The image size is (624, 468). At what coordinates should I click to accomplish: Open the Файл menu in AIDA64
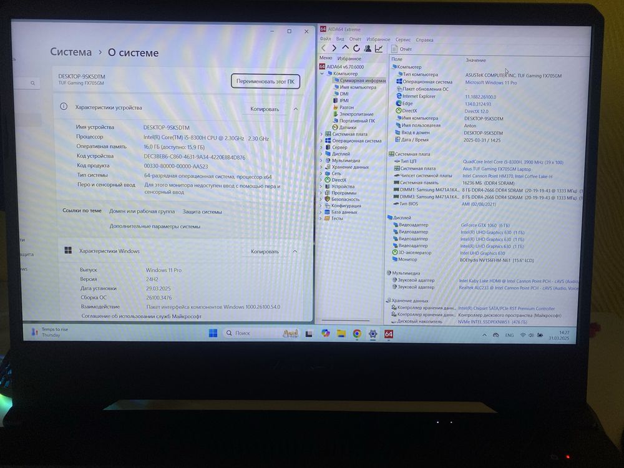point(325,39)
